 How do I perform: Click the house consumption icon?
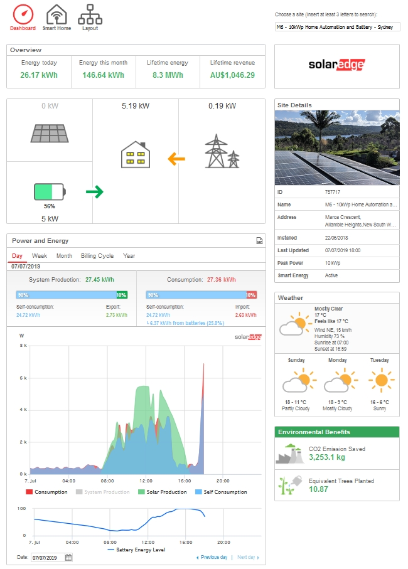[135, 154]
